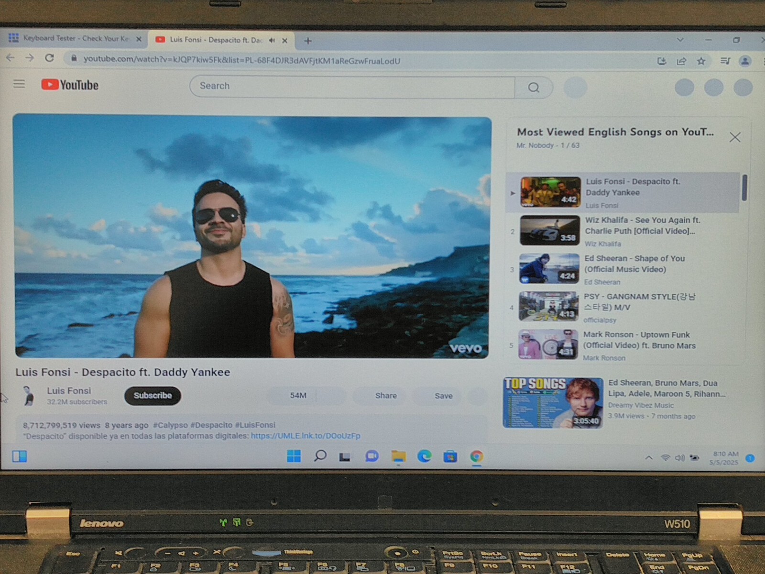Open the playlist title Most Viewed English Songs
Screen dimensions: 765x574
coord(615,132)
